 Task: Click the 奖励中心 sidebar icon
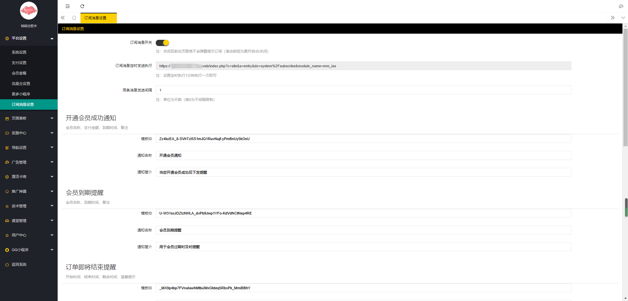pos(7,133)
